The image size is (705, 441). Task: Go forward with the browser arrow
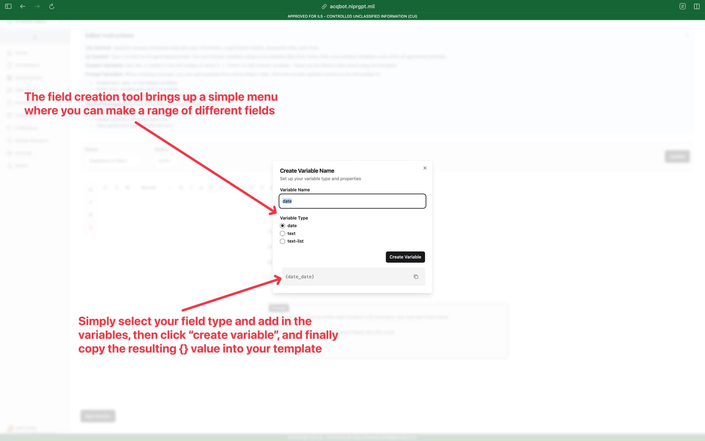37,6
